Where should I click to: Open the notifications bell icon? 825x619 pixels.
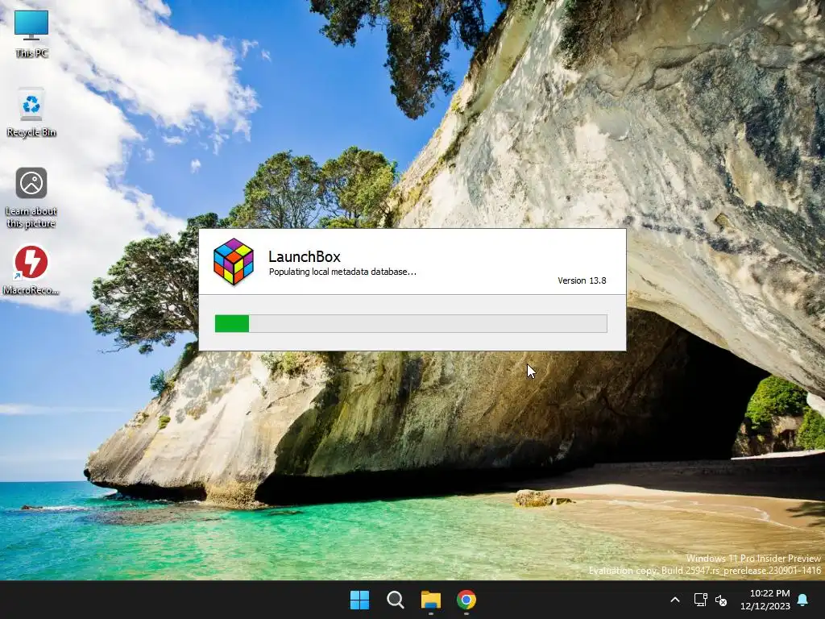pyautogui.click(x=803, y=600)
